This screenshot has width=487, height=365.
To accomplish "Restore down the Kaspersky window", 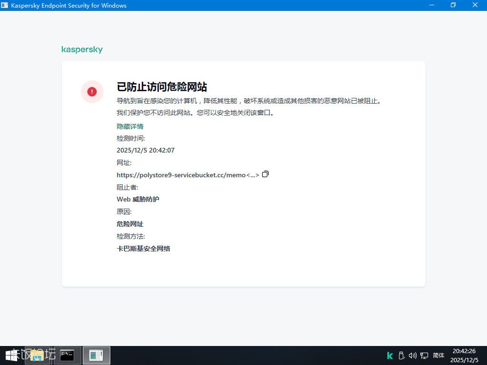I will pyautogui.click(x=453, y=5).
